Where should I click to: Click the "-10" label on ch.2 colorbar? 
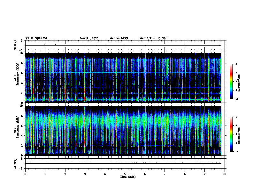[236, 152]
